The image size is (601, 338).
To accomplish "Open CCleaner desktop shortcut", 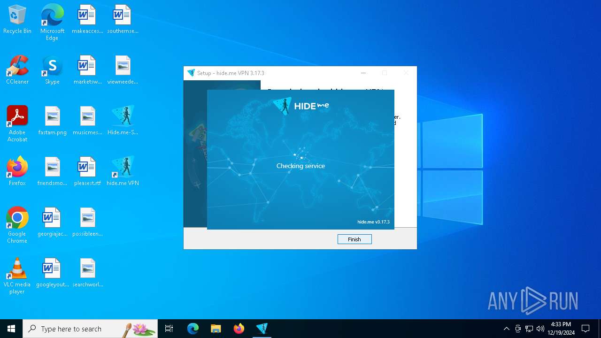I will [x=17, y=70].
